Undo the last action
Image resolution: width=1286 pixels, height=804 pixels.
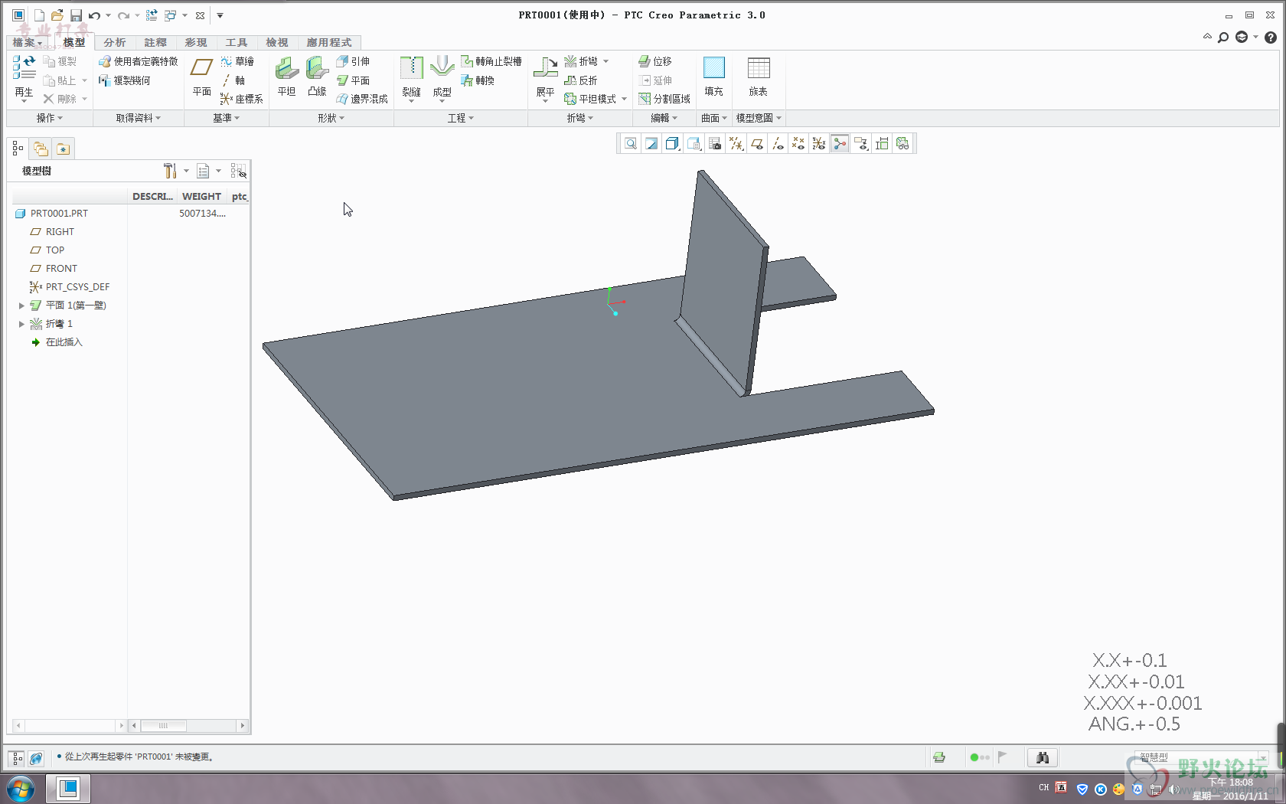(x=94, y=15)
